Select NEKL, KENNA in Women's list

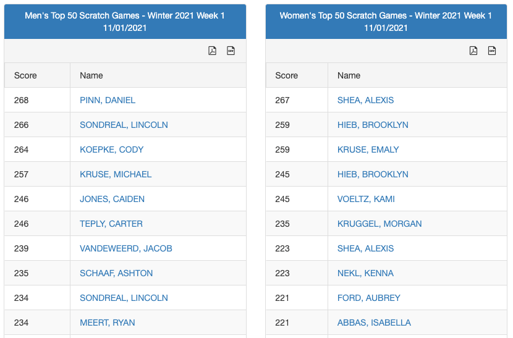coord(365,273)
